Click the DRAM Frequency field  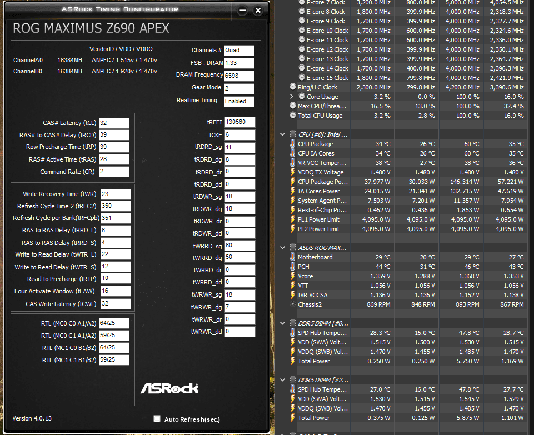point(239,76)
